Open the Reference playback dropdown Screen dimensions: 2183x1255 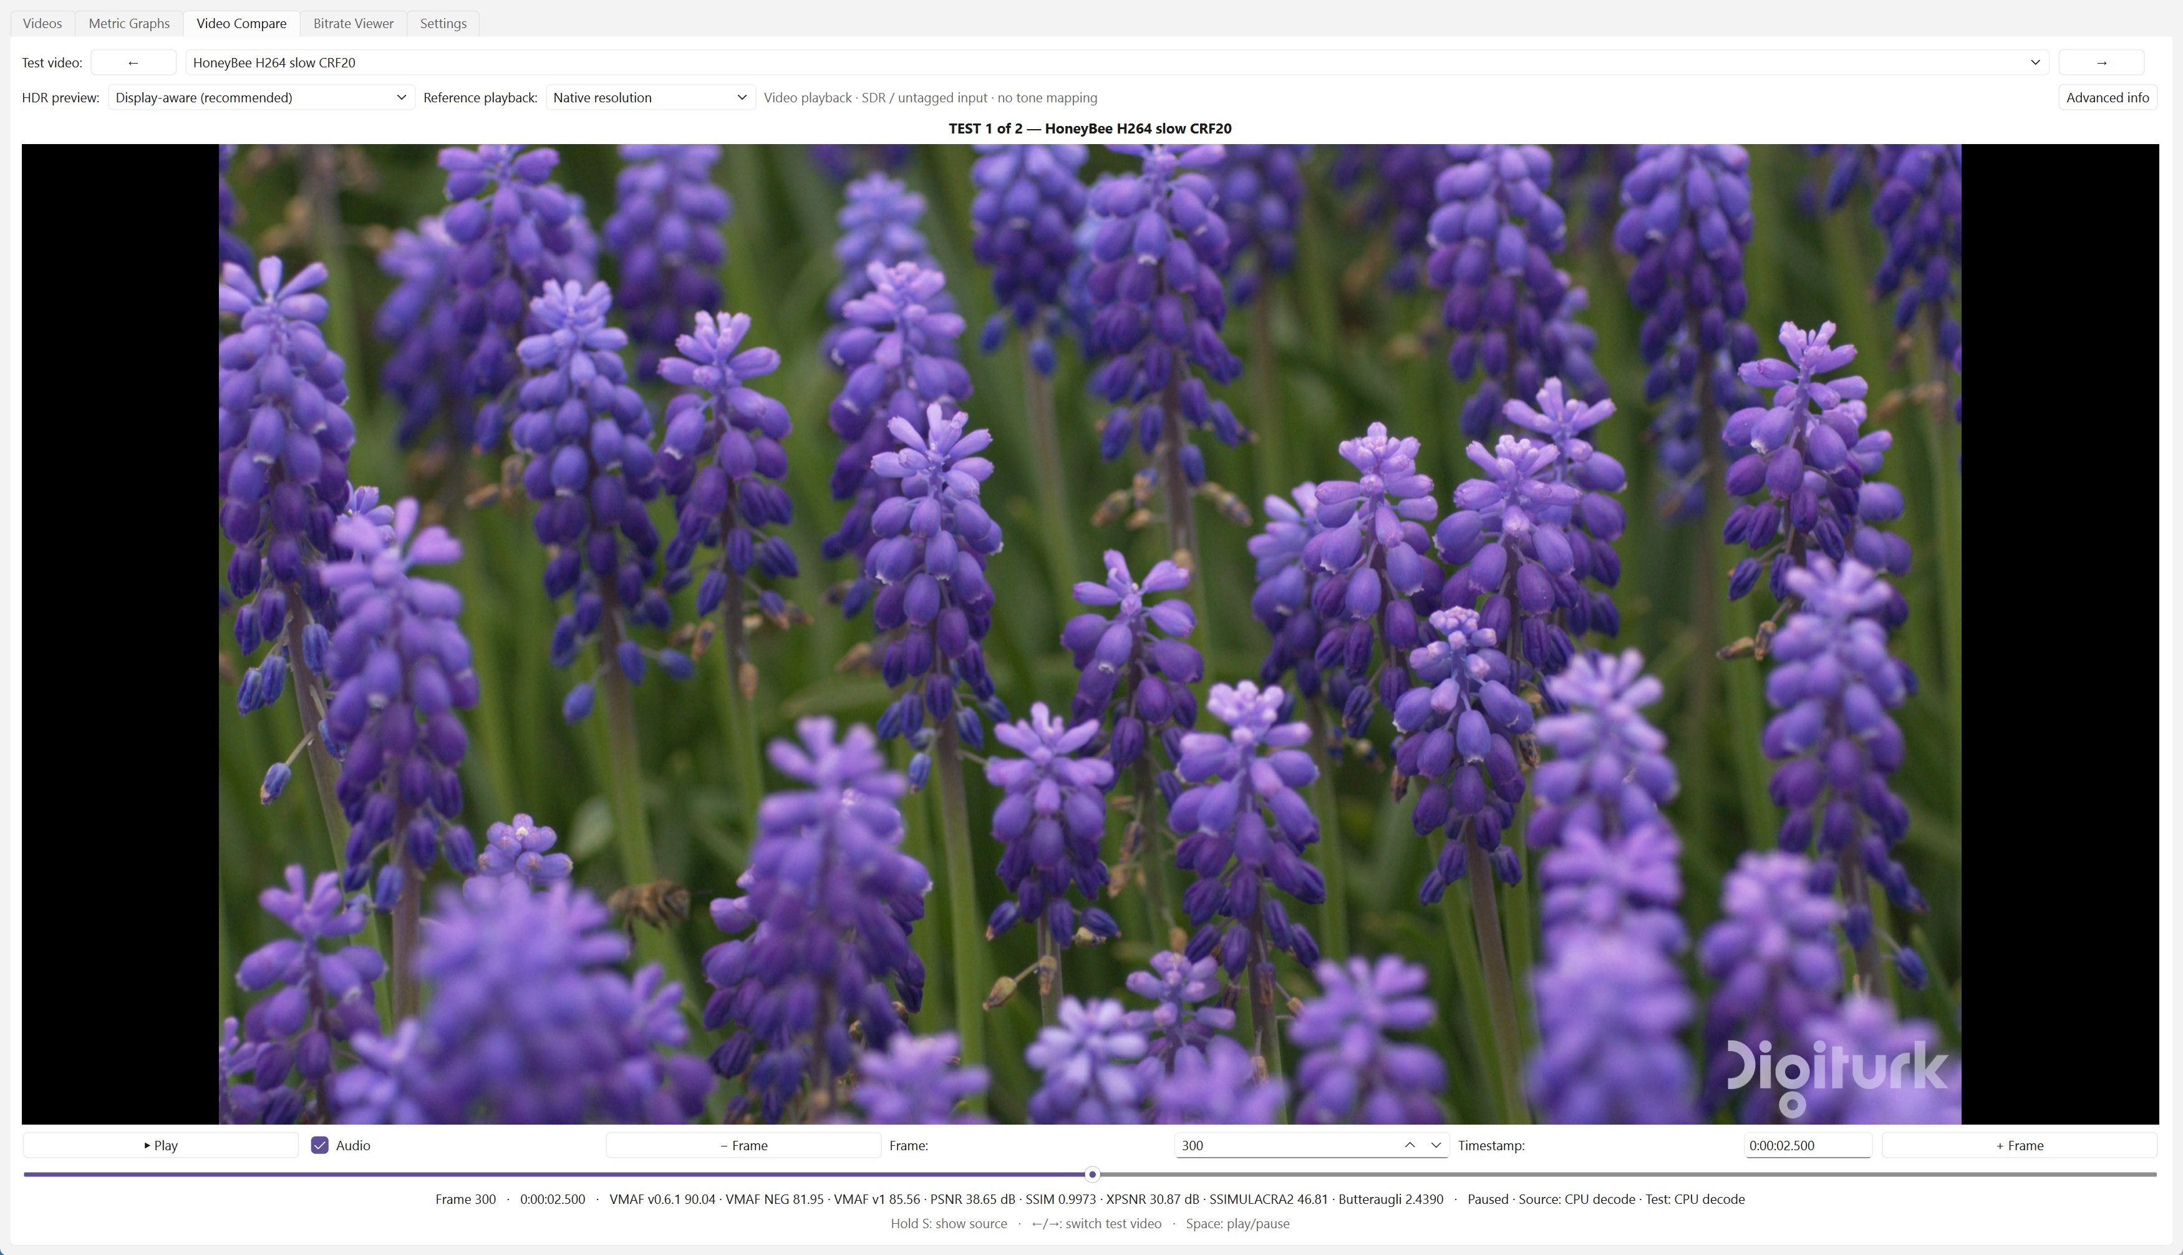[650, 97]
